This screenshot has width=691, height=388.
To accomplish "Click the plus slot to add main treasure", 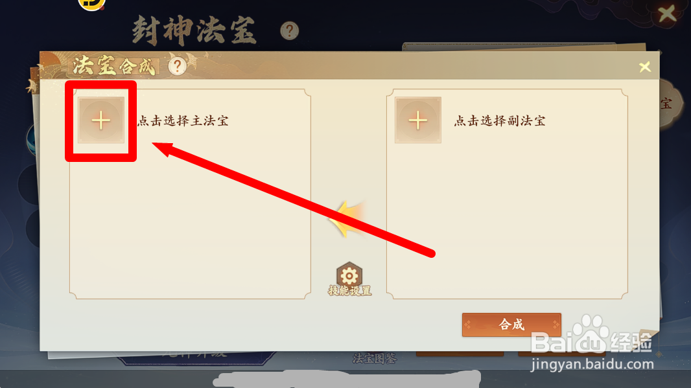I will pos(101,120).
